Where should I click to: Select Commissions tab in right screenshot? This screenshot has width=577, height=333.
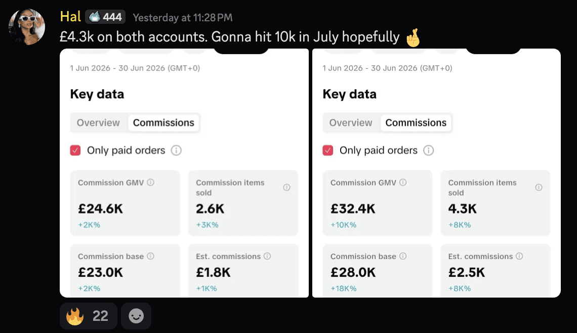(416, 122)
